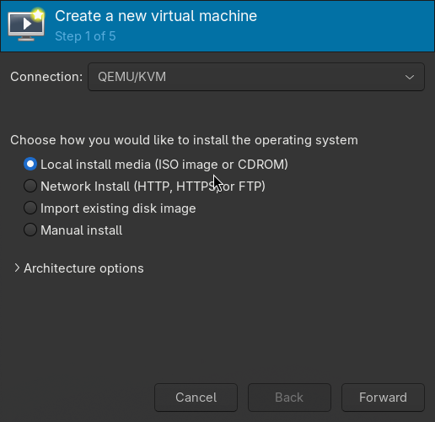Click the 'Create a new virtual machine' title
Screen dimensions: 435x422
pos(156,16)
